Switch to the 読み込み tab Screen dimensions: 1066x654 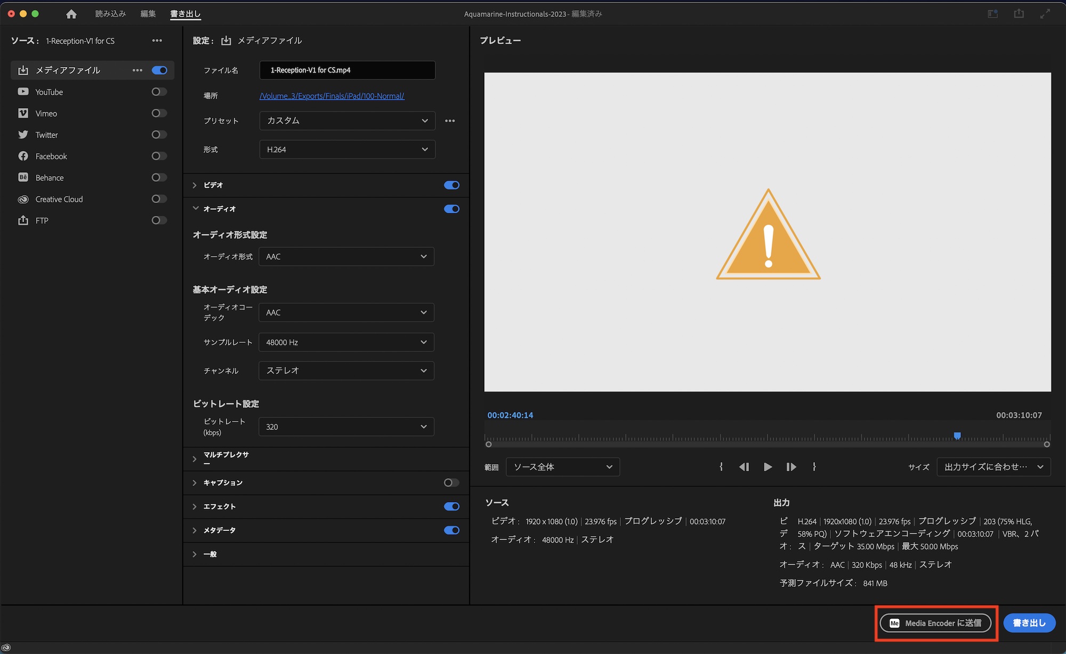[110, 14]
